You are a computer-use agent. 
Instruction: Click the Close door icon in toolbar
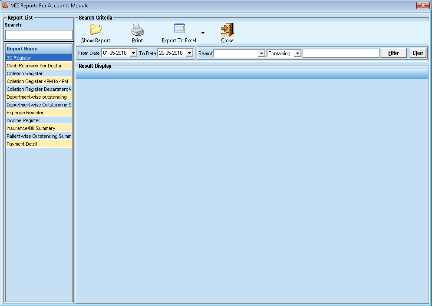click(227, 30)
